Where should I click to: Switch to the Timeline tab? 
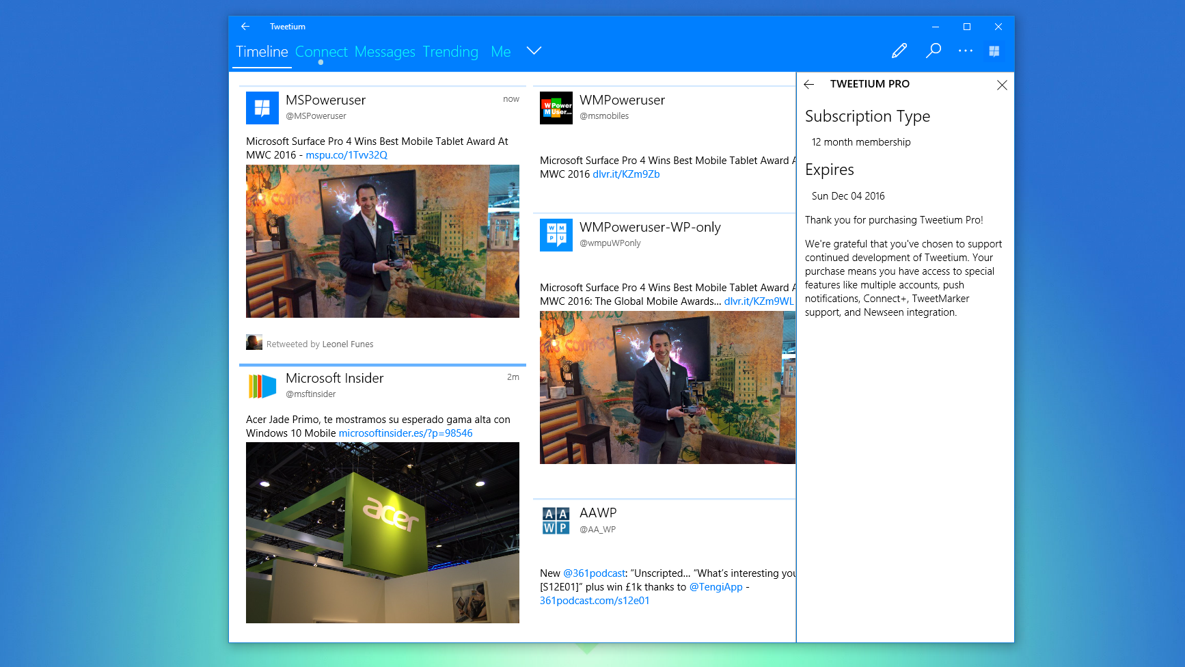point(262,52)
